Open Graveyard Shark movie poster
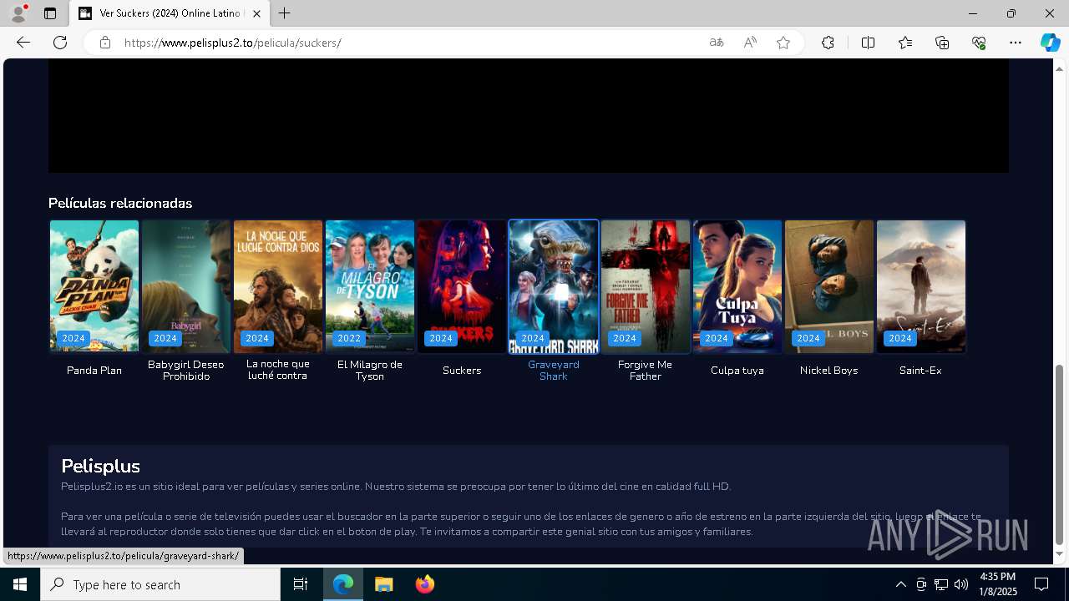 click(554, 286)
